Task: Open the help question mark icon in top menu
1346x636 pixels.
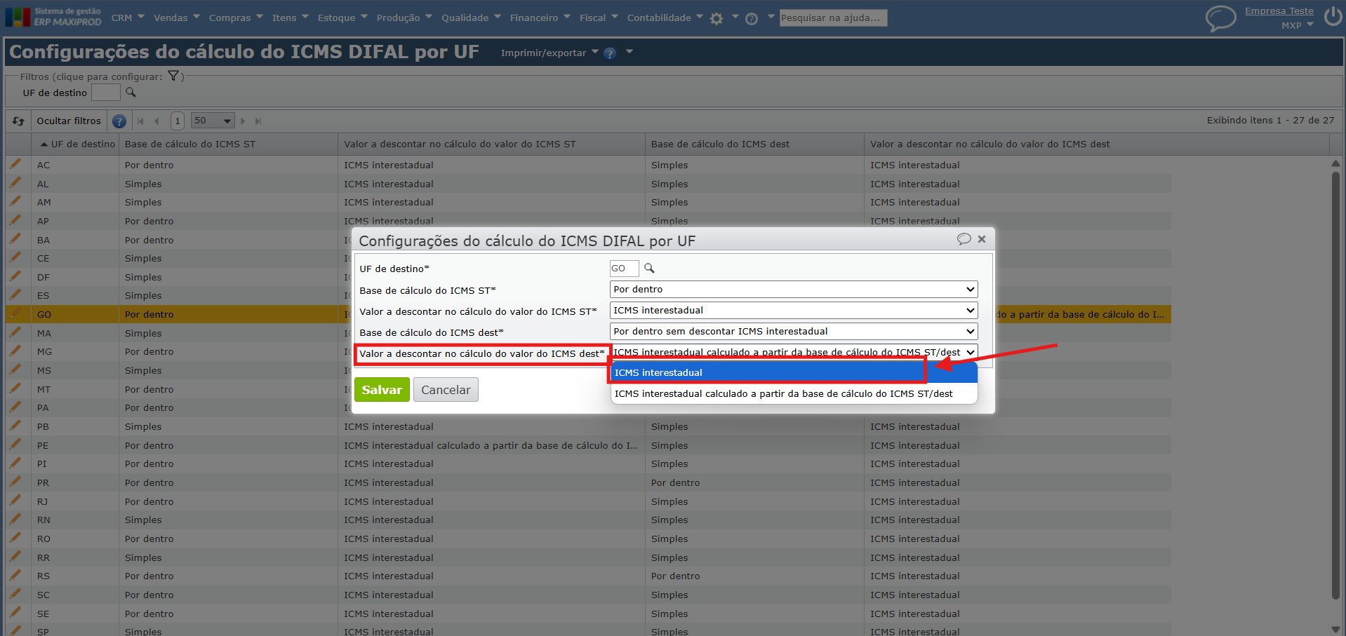Action: click(x=752, y=19)
